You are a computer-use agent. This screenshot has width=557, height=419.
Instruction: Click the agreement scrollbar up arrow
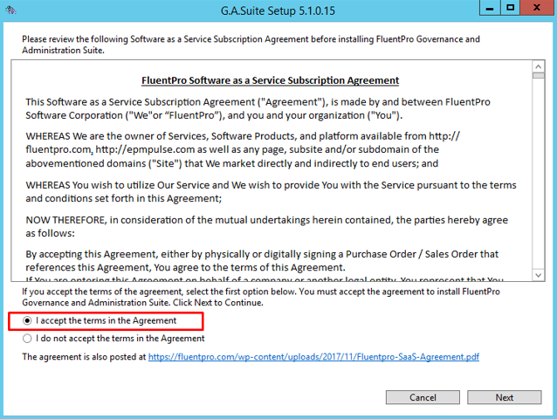coord(539,66)
